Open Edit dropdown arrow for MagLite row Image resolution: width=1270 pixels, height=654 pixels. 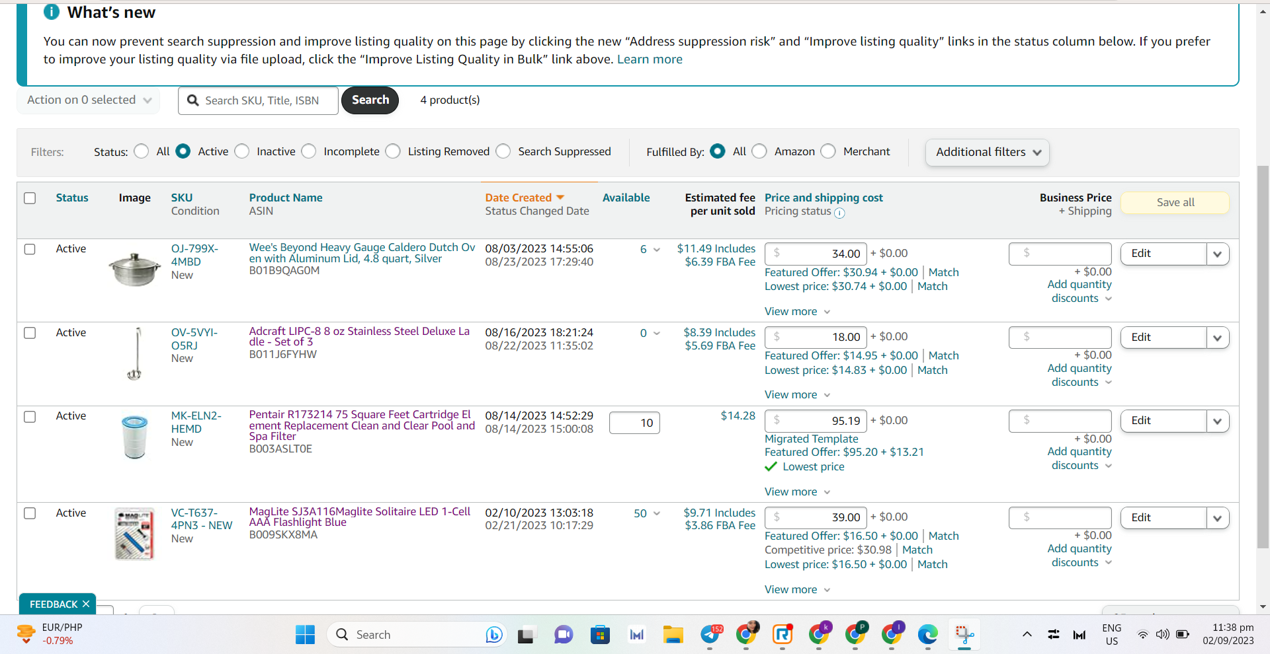(x=1218, y=518)
